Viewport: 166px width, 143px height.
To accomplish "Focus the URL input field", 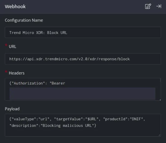I will [x=83, y=59].
